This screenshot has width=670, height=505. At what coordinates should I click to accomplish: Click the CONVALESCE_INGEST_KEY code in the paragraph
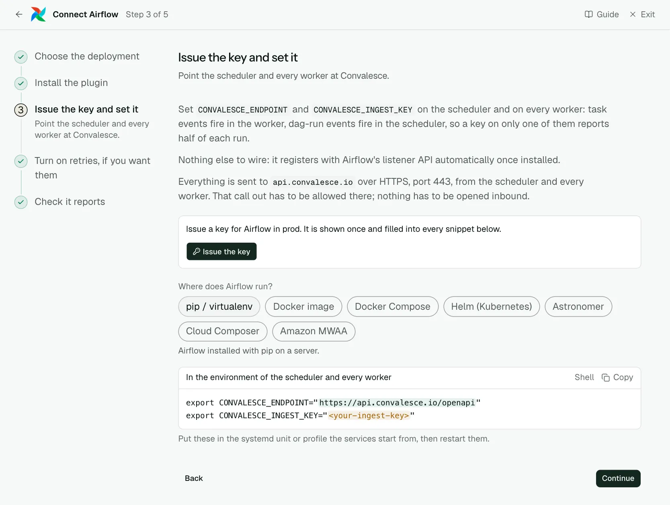tap(363, 110)
